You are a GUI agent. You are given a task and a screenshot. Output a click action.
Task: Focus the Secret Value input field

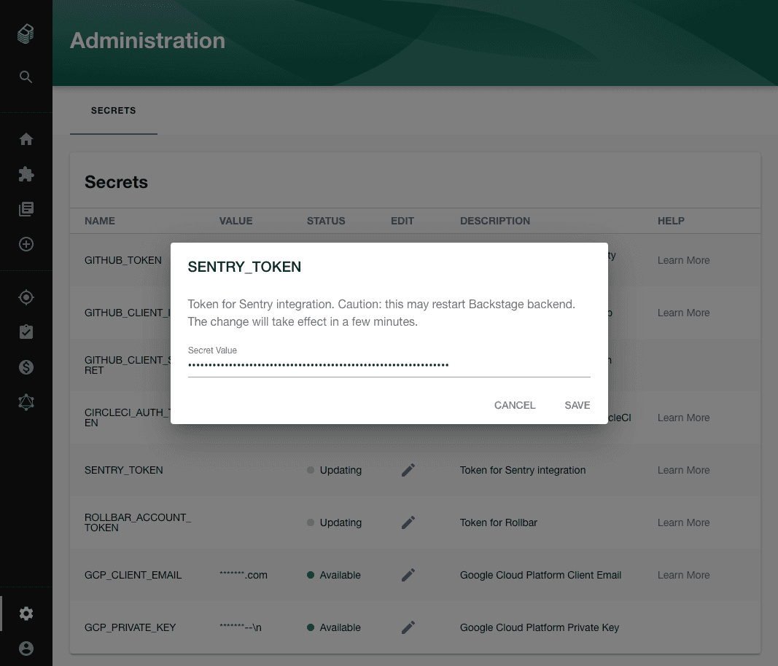point(389,366)
